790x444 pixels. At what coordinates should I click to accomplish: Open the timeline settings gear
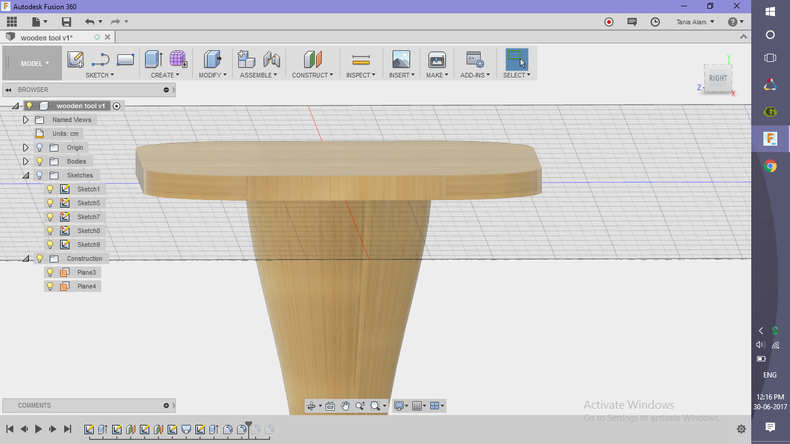tap(741, 429)
